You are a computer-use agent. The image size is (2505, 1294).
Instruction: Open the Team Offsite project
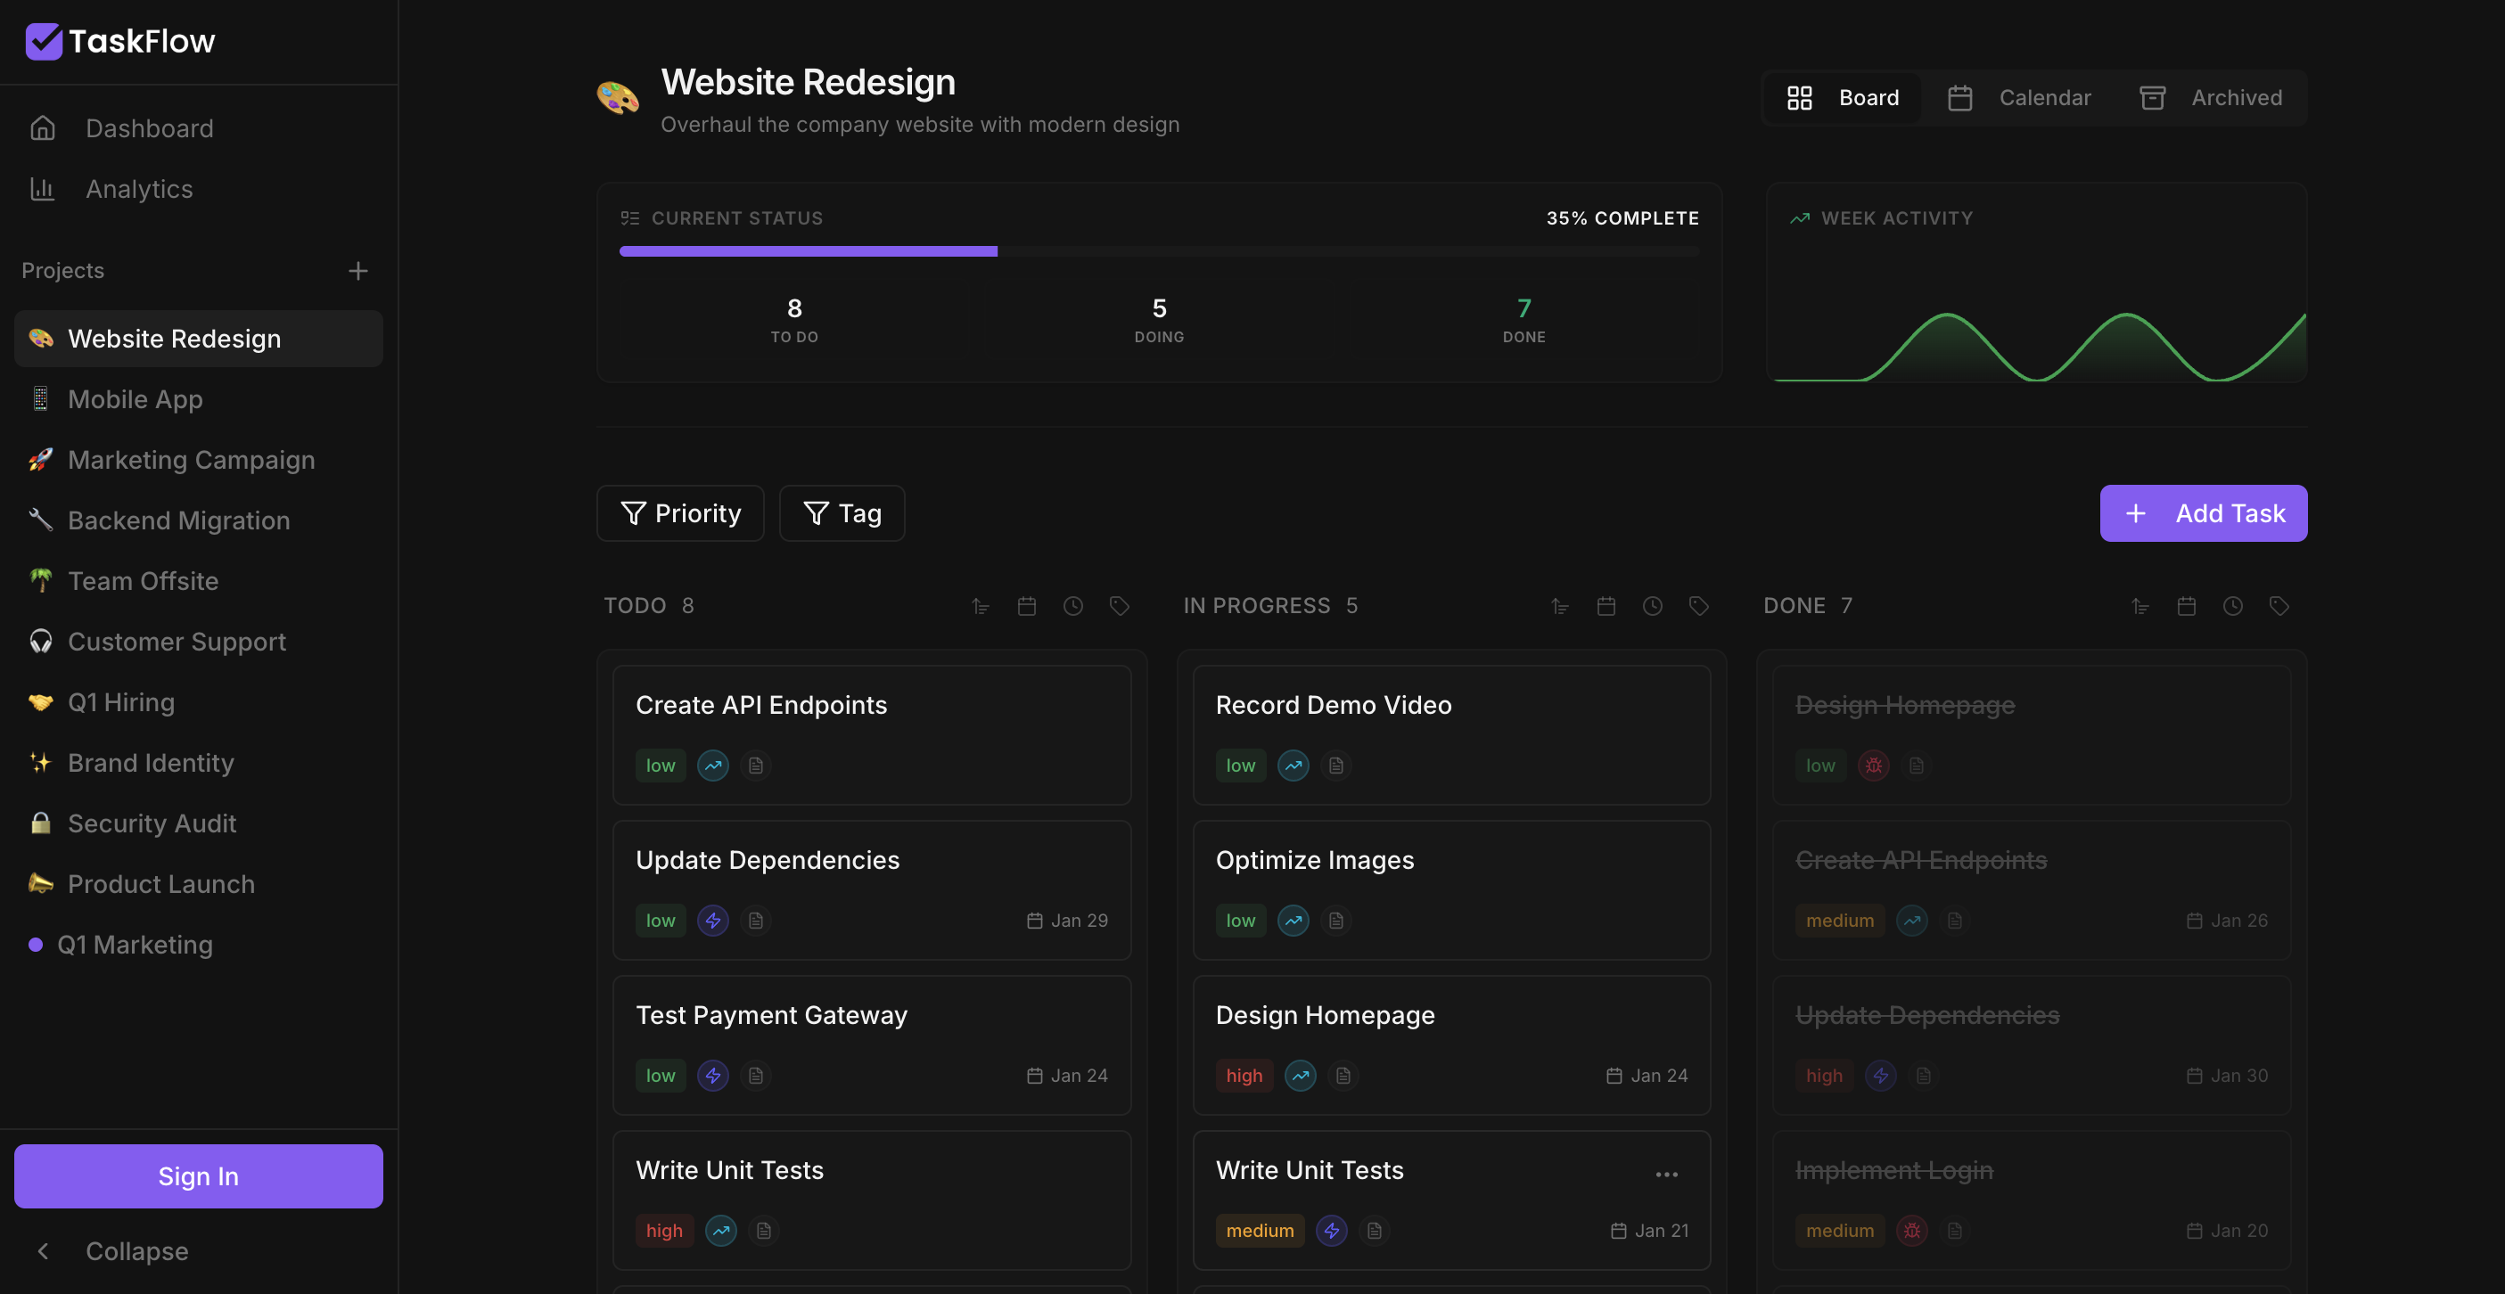199,580
